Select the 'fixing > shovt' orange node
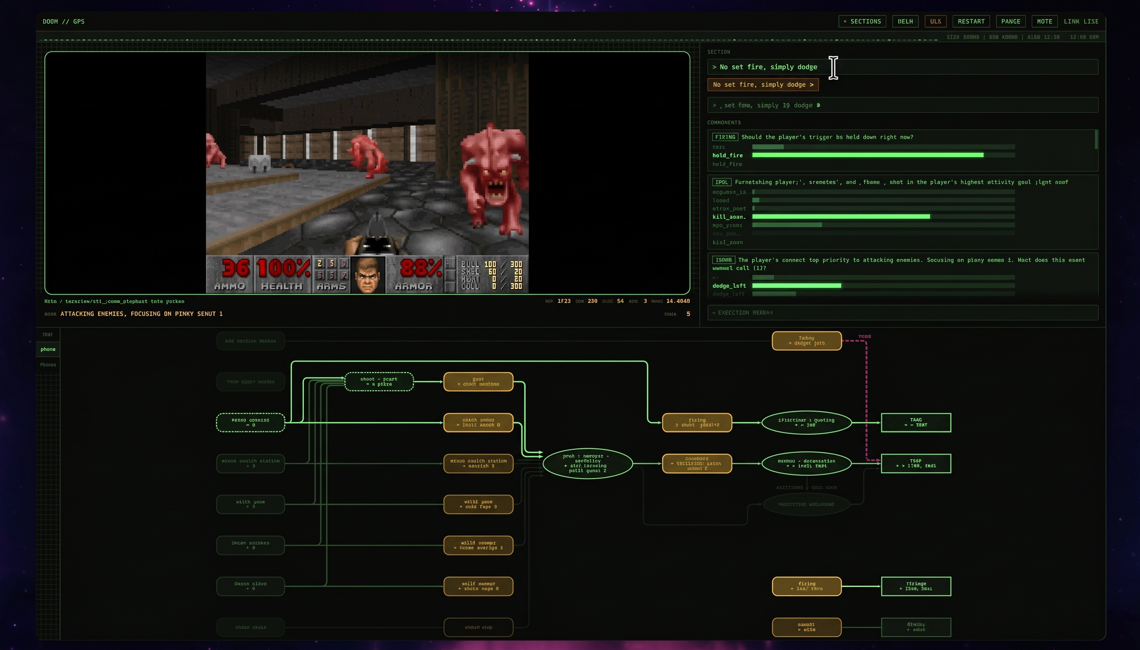Viewport: 1140px width, 650px height. 697,423
